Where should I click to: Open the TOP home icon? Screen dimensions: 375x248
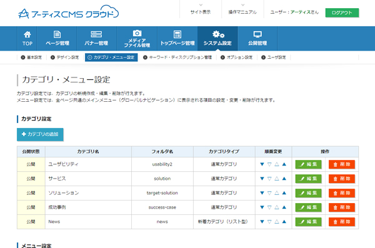coord(27,39)
